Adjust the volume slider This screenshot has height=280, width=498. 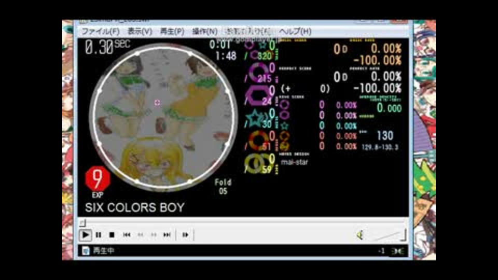pyautogui.click(x=390, y=235)
